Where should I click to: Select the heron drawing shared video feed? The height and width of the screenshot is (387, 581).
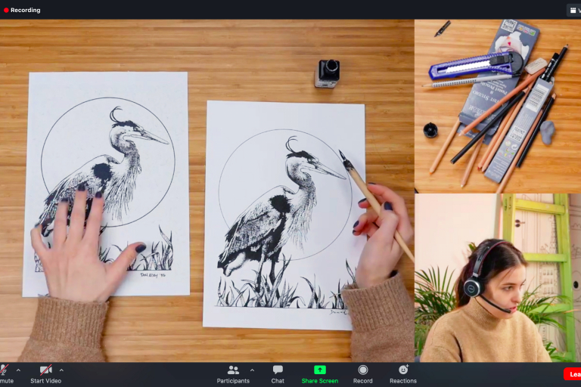207,190
